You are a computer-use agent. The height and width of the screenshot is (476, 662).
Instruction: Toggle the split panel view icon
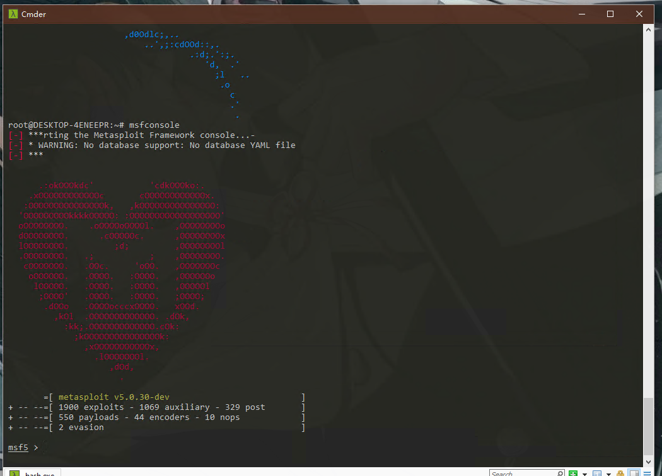coord(634,473)
